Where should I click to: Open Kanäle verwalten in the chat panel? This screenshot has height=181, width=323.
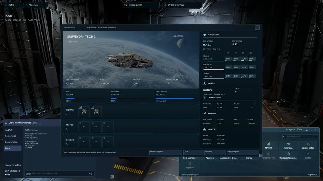[13, 165]
